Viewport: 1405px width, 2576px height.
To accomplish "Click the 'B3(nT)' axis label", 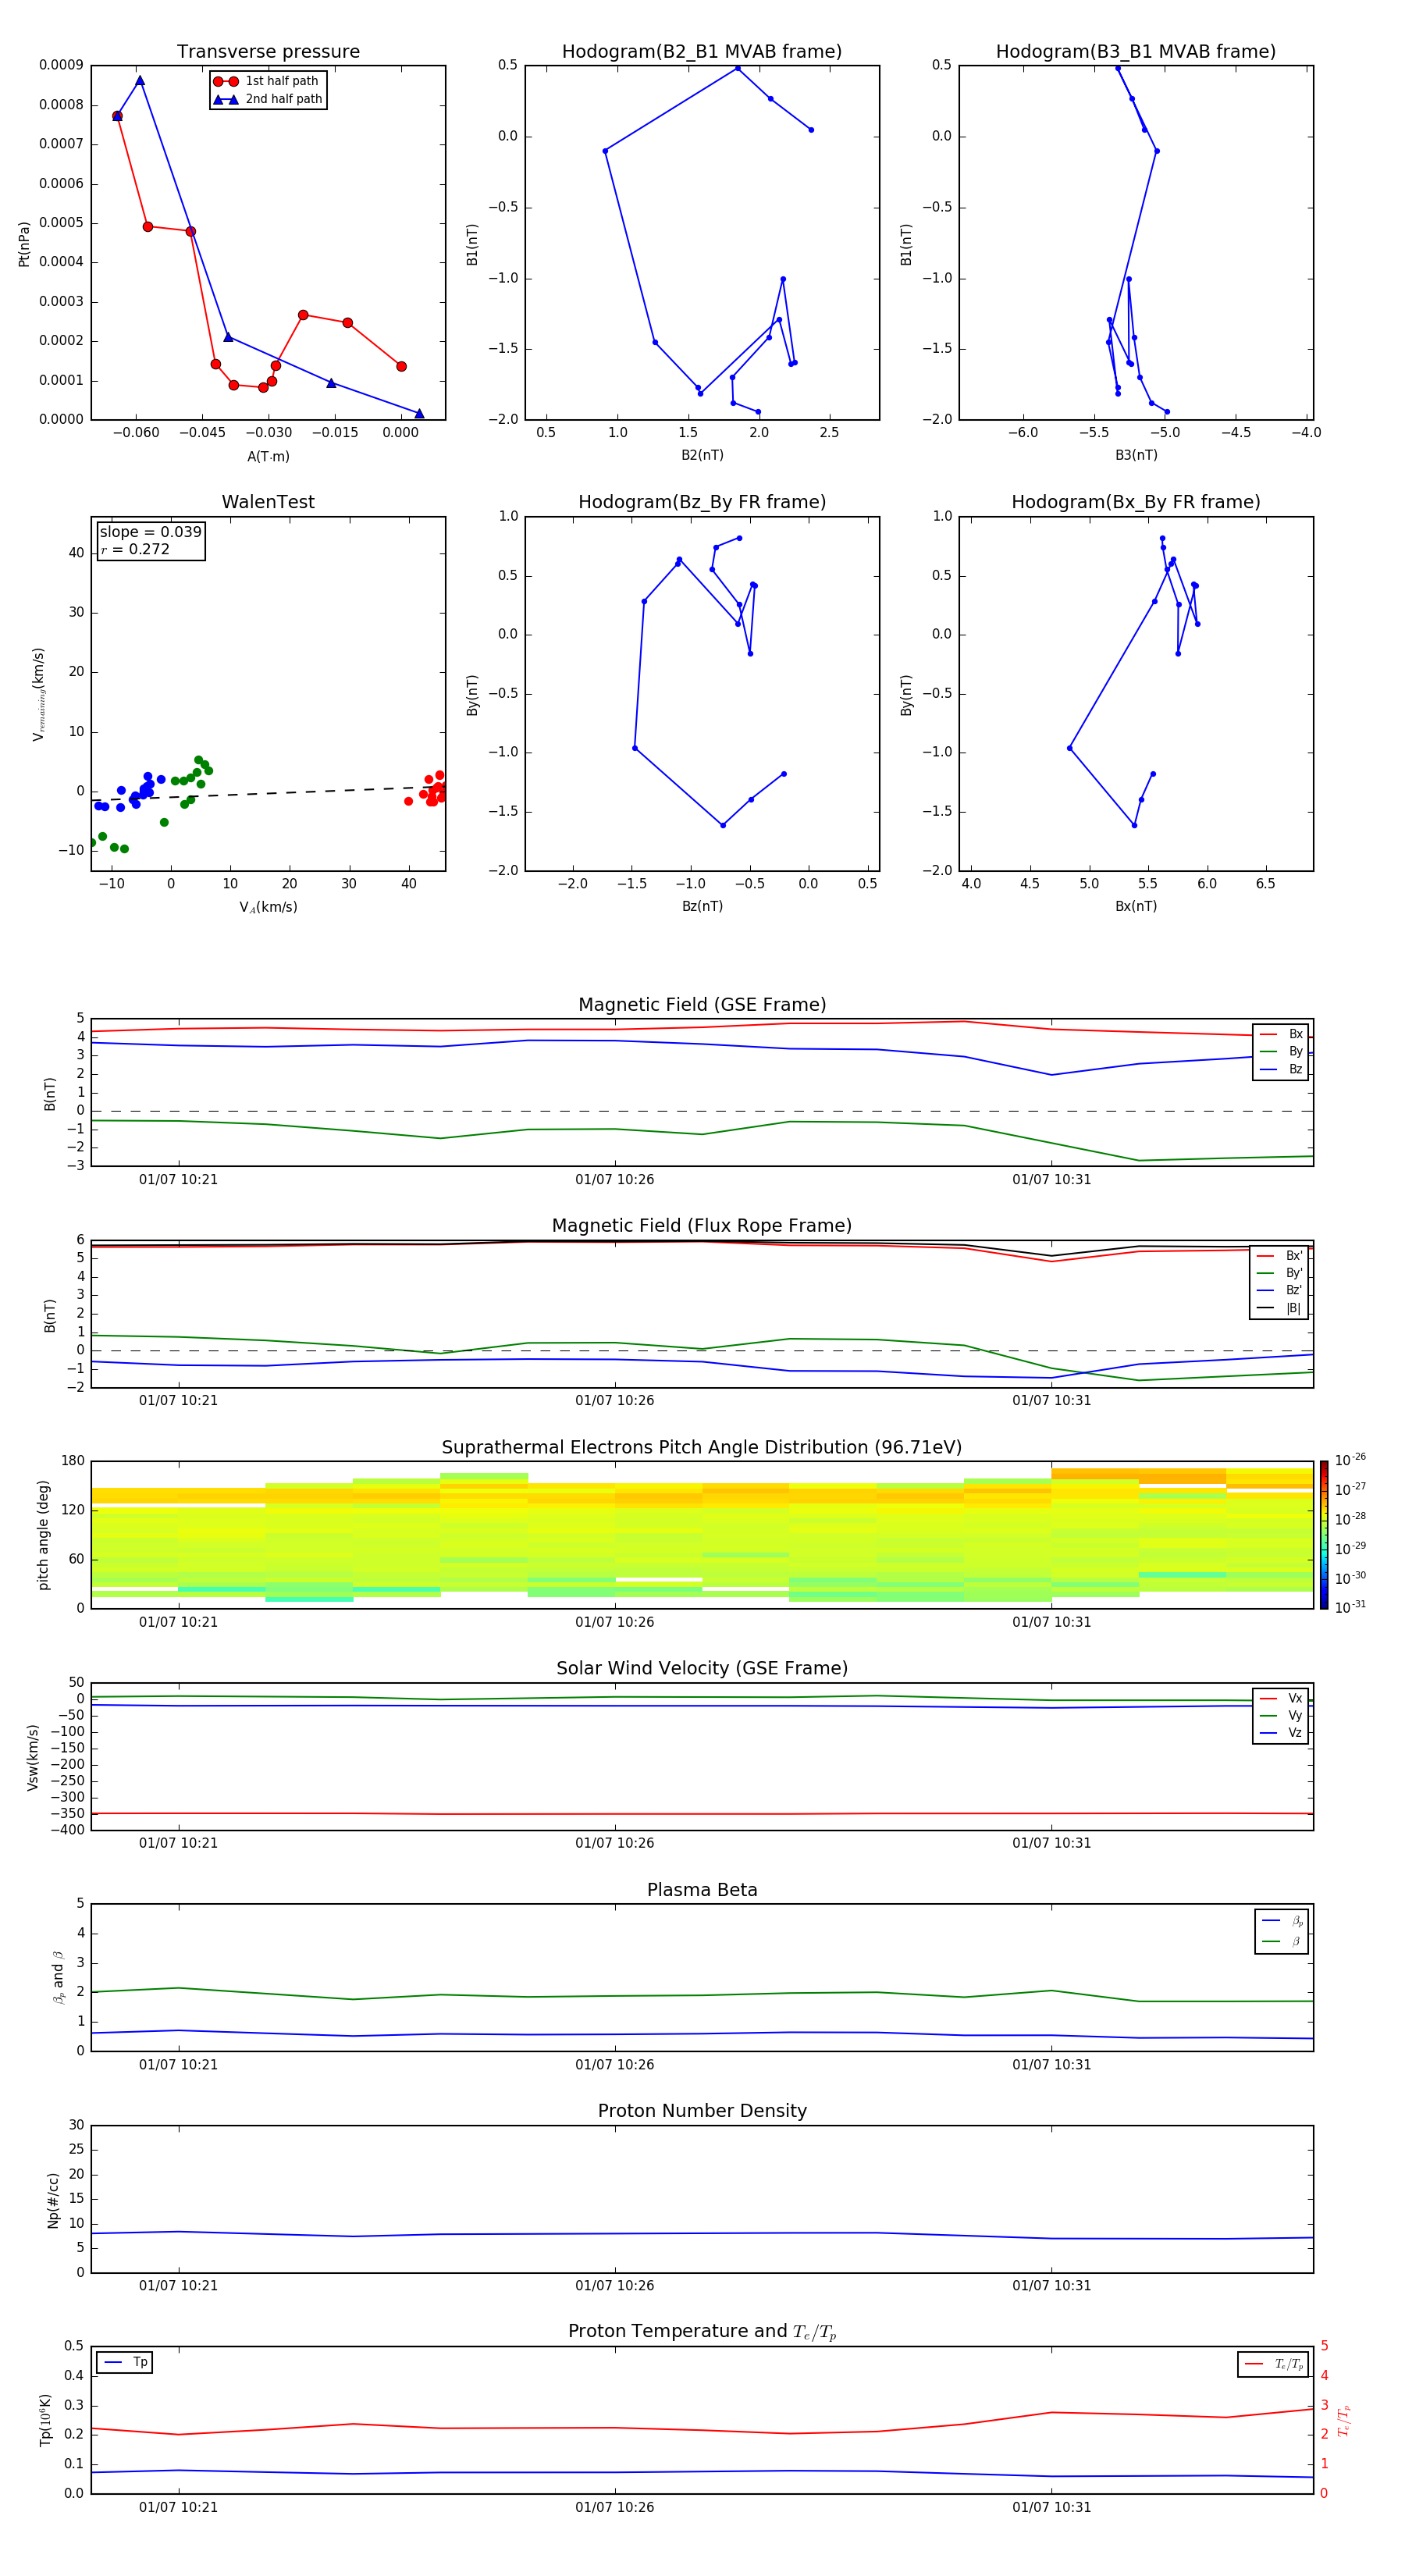I will click(x=1136, y=455).
